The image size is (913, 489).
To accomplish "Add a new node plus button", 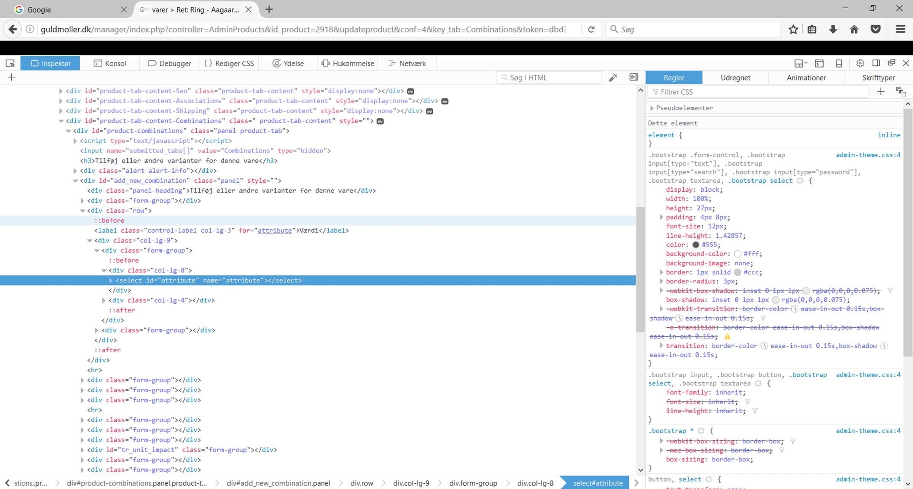I will click(11, 77).
